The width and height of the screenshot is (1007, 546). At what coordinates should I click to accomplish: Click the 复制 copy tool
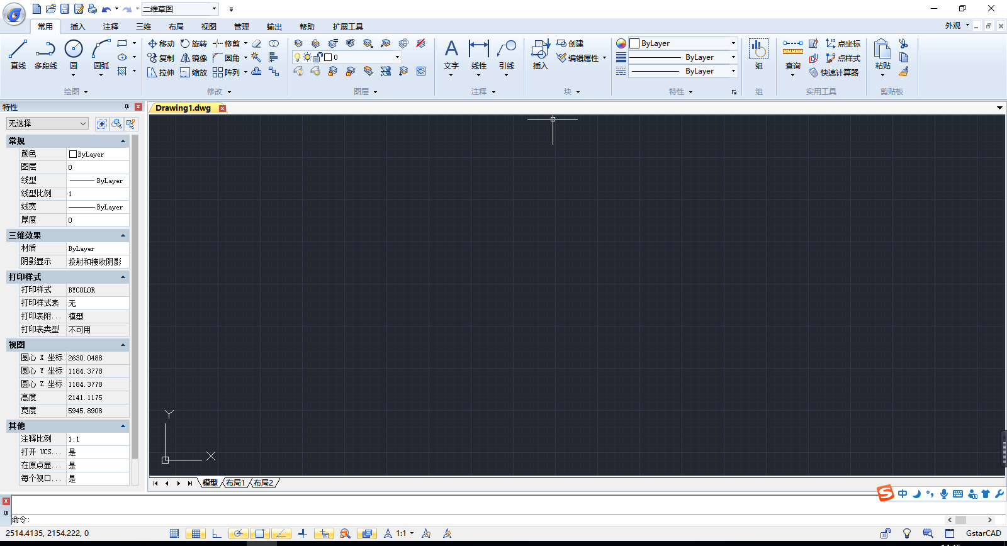pos(161,58)
